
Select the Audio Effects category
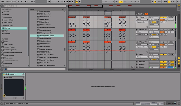click(x=9, y=20)
